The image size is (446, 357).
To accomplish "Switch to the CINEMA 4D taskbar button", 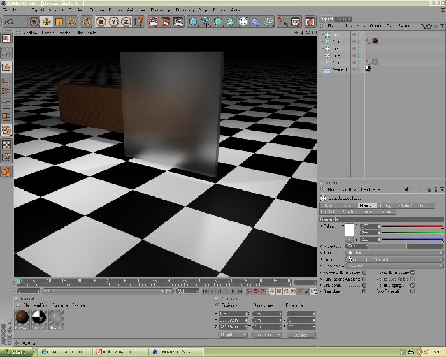I will pyautogui.click(x=177, y=352).
